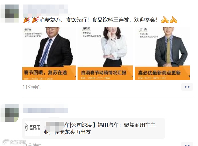Open the blurred avatar of the food-beverage post author

tap(10, 14)
